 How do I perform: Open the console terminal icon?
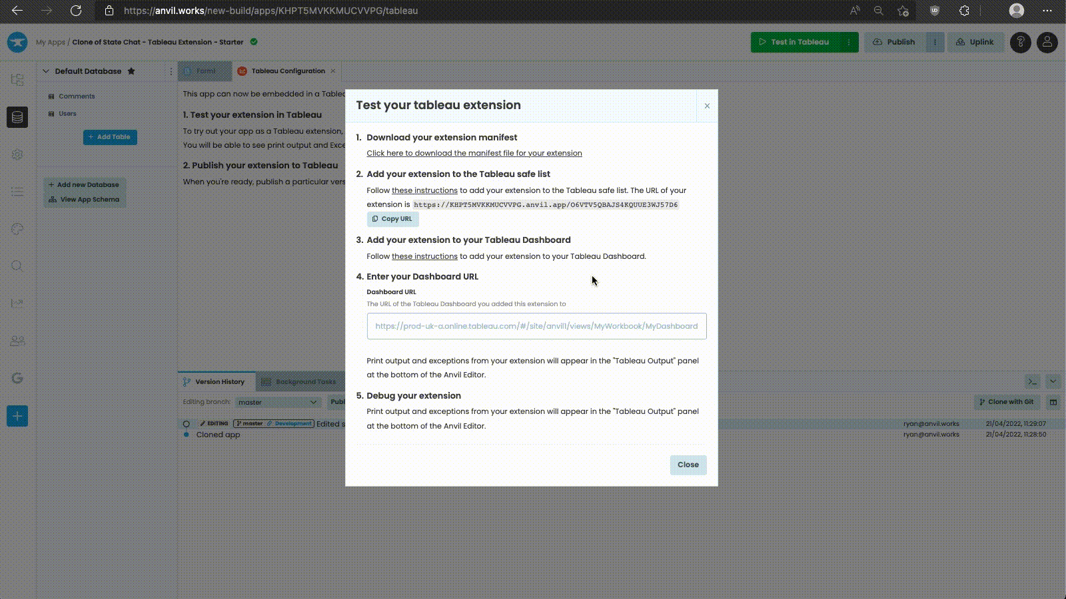[1032, 381]
